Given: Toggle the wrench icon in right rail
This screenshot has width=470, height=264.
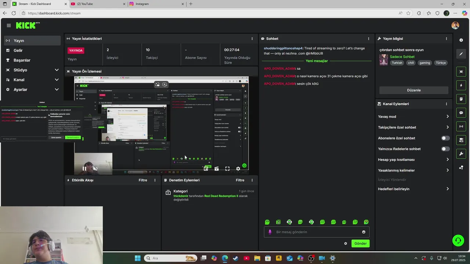Looking at the screenshot, I should (461, 154).
